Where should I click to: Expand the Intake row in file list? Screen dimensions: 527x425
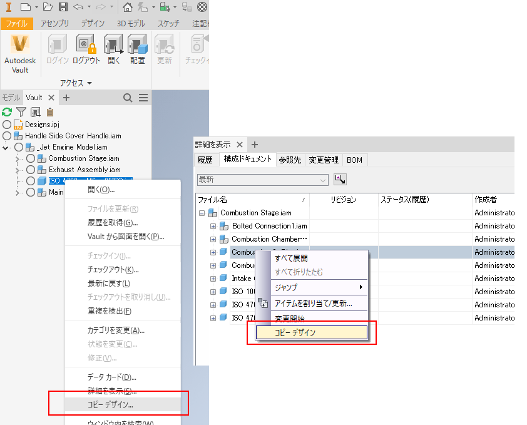coord(213,279)
